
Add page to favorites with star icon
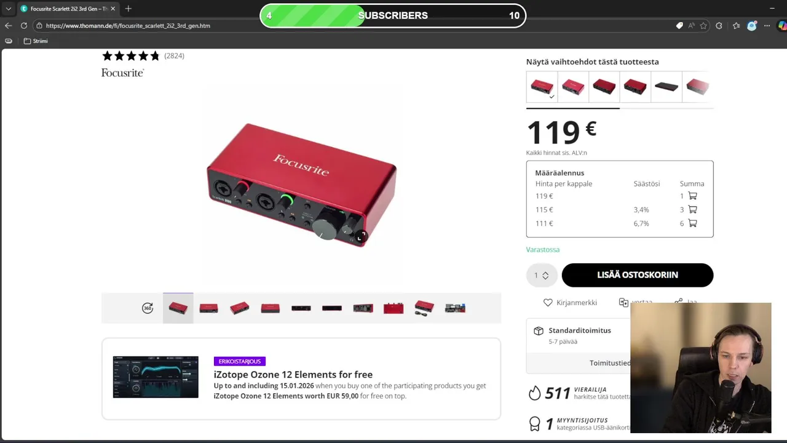pyautogui.click(x=703, y=26)
